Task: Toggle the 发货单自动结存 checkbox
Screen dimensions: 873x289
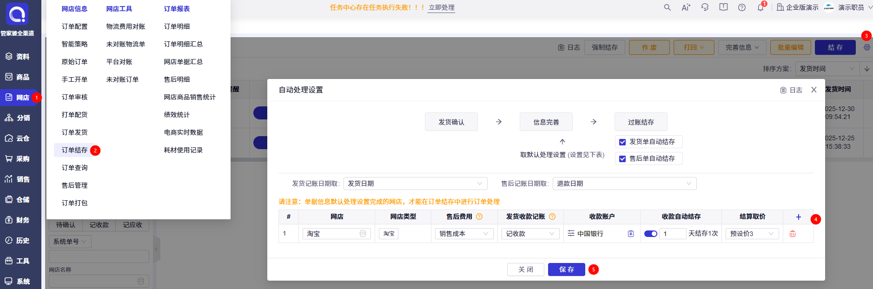Action: pos(622,142)
